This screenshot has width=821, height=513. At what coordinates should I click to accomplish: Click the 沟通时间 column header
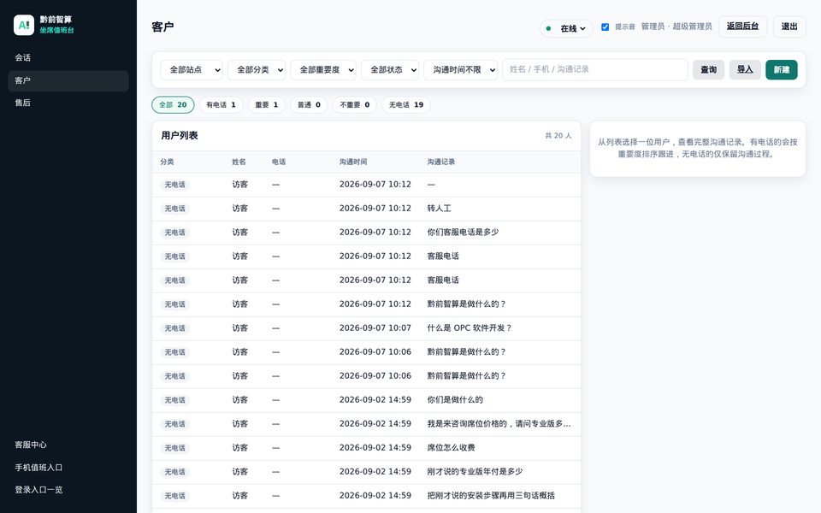coord(353,162)
